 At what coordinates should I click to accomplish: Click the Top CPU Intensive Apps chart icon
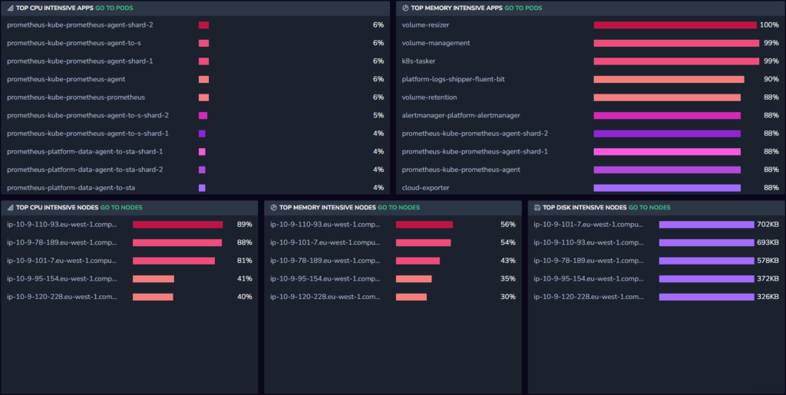(x=10, y=8)
